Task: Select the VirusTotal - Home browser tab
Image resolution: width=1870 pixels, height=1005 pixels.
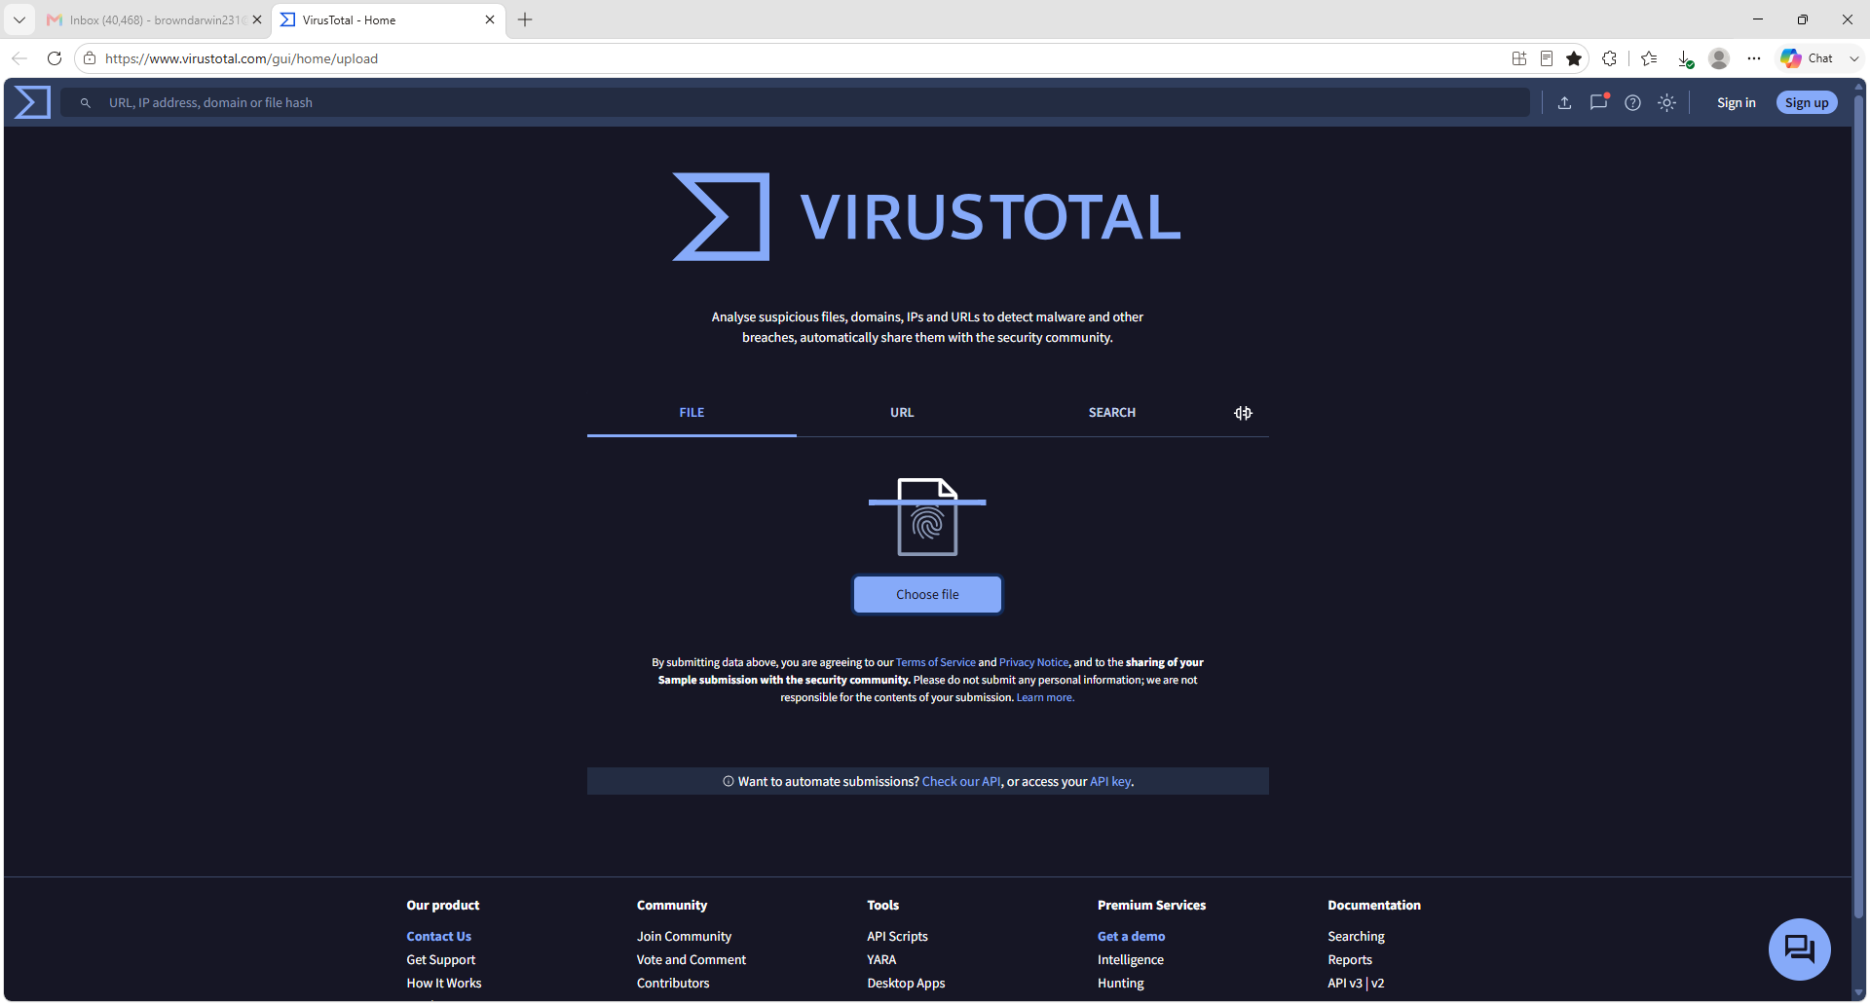Action: tap(388, 19)
